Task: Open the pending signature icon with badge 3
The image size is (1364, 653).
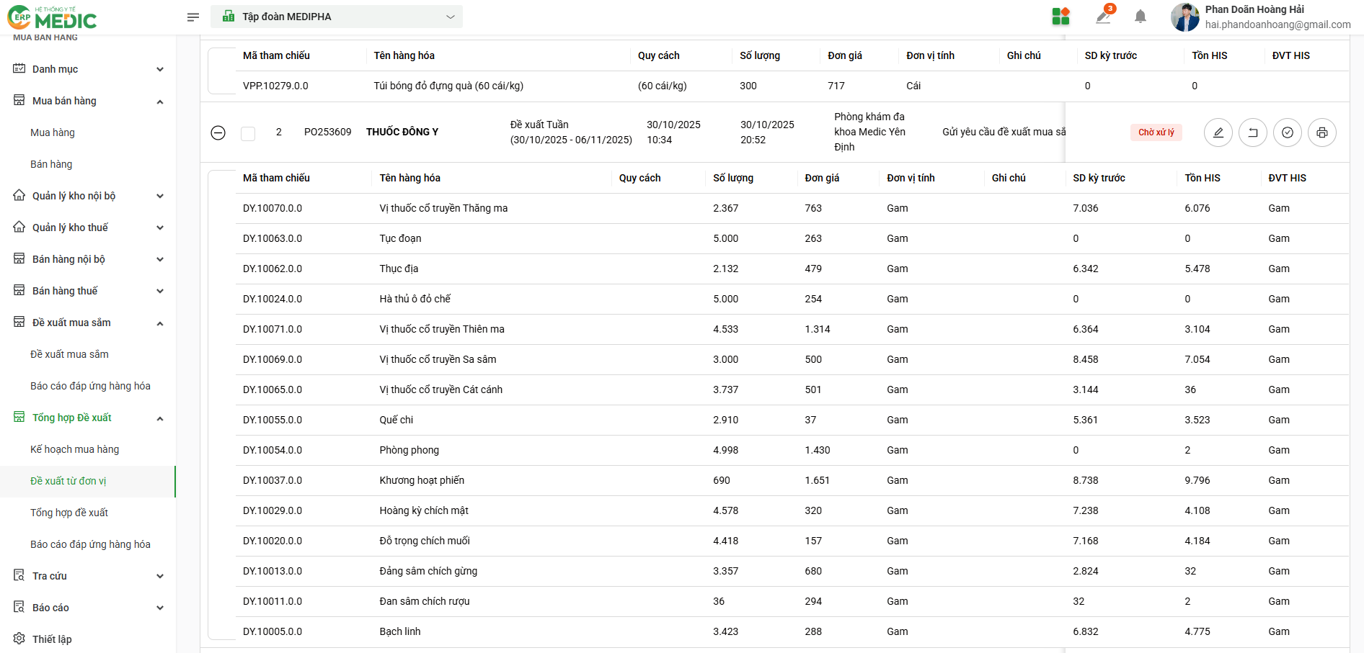Action: (x=1103, y=17)
